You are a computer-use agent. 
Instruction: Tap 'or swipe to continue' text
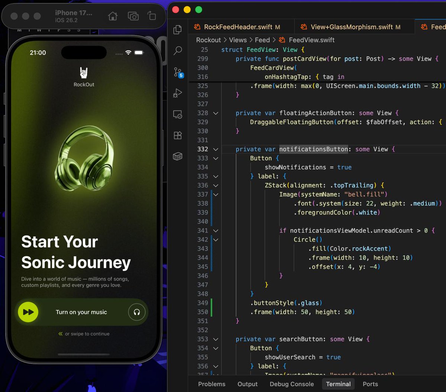87,334
